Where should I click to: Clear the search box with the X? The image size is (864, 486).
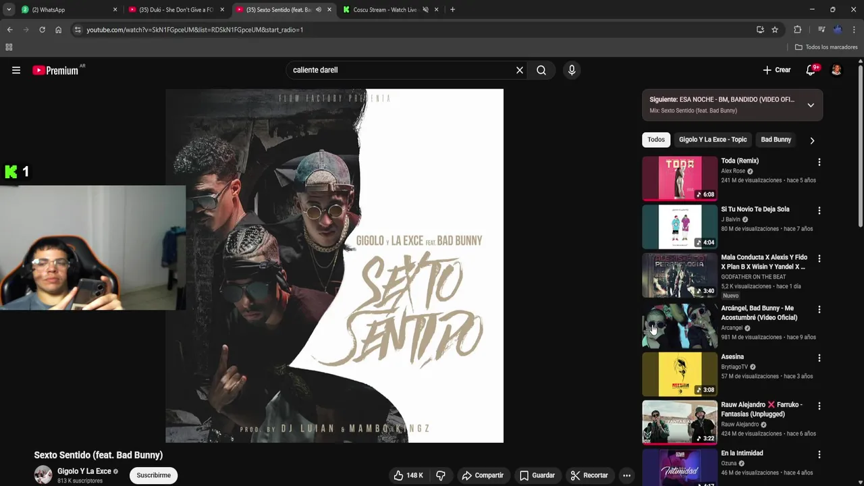coord(520,70)
